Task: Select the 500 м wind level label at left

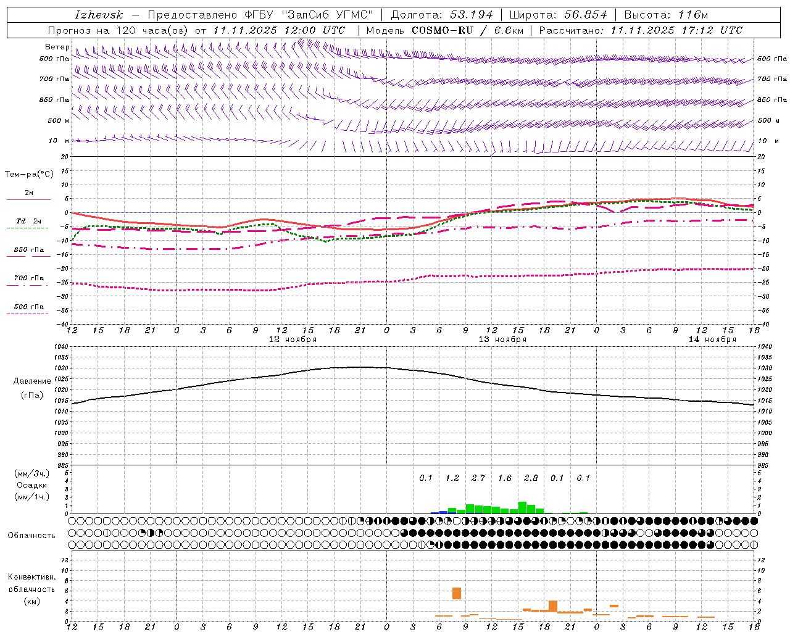Action: (x=59, y=120)
